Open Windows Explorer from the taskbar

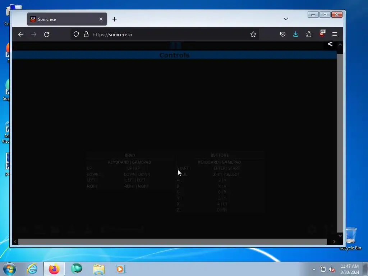[x=99, y=269]
